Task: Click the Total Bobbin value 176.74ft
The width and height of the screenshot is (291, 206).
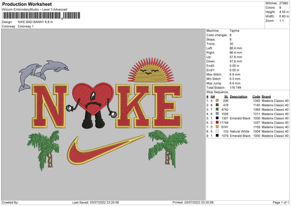Action: (235, 88)
